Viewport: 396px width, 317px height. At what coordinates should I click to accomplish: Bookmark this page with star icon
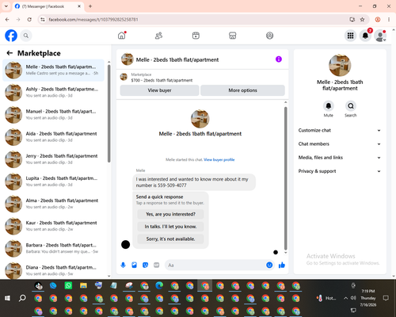point(362,20)
